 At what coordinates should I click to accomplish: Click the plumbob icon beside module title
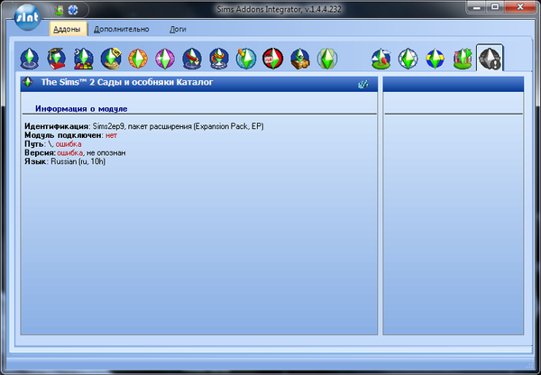[28, 82]
